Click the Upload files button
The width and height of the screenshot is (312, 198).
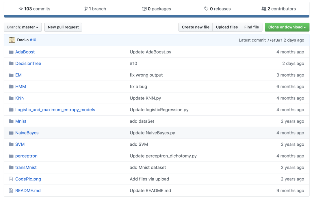pyautogui.click(x=227, y=27)
